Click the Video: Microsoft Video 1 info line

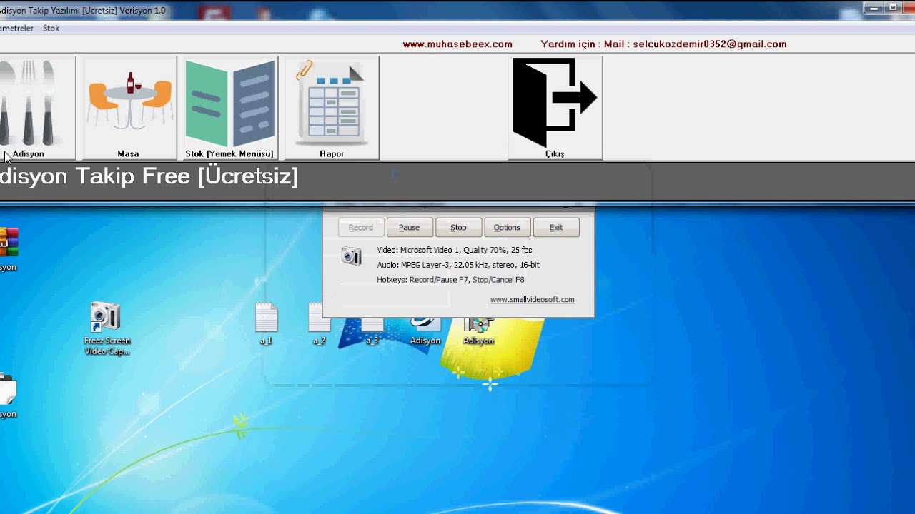[x=455, y=250]
